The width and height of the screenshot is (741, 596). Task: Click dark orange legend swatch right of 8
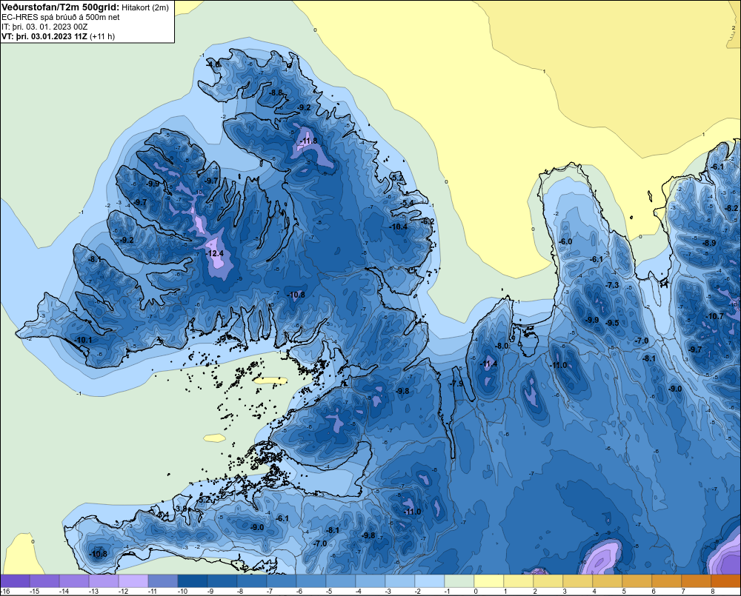pos(726,580)
